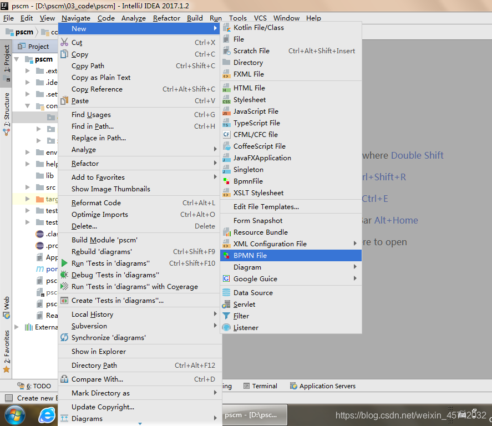The height and width of the screenshot is (426, 492).
Task: Click the TypeScript File icon
Action: pos(226,123)
